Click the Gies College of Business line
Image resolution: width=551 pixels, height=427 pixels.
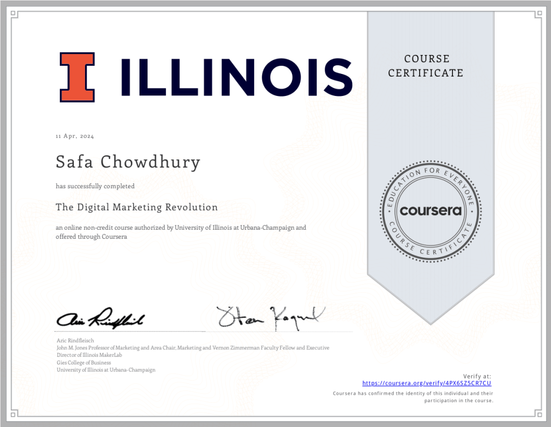pos(83,363)
